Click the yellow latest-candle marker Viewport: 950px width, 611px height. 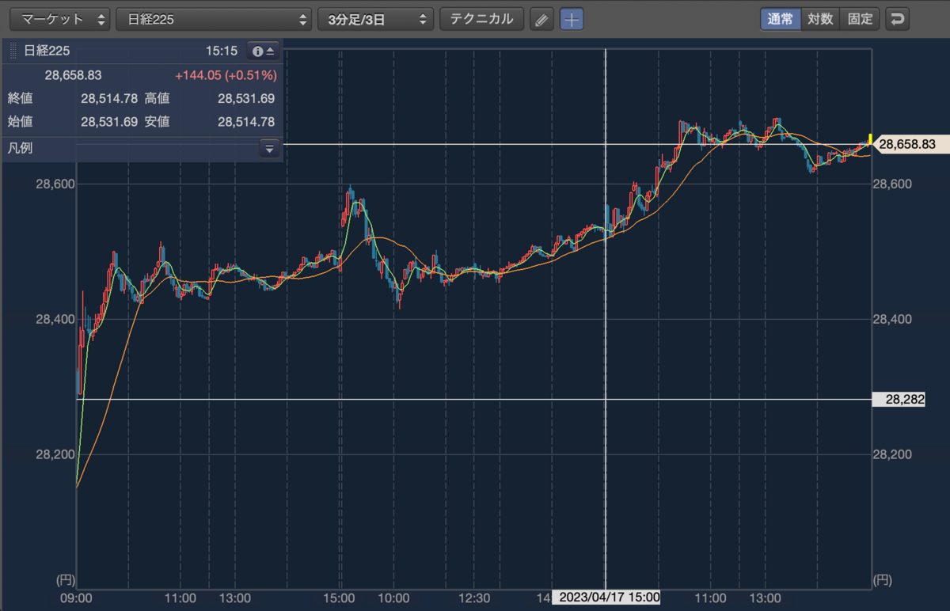coord(870,140)
